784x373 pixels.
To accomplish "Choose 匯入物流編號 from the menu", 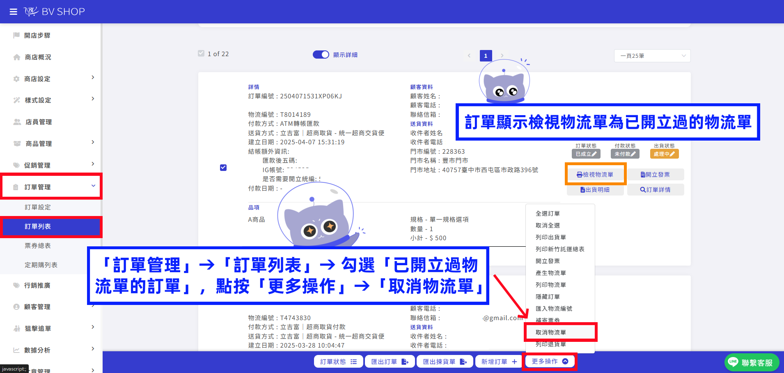I will pyautogui.click(x=560, y=309).
